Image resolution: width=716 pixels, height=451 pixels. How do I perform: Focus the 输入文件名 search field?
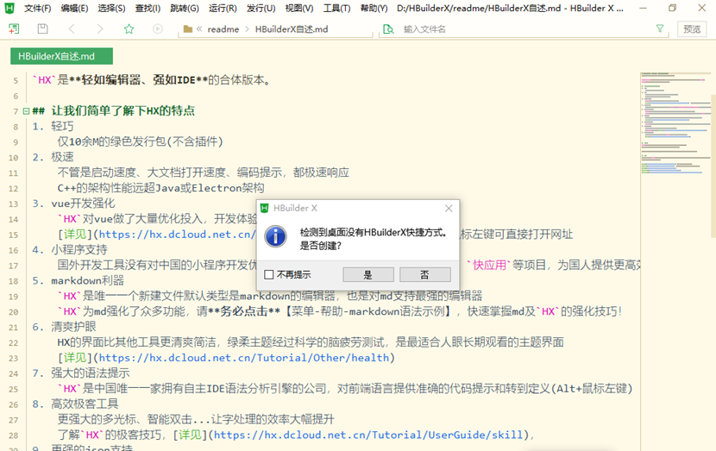(525, 29)
